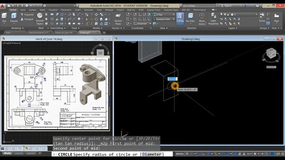Click the Array tool in Modify panel
The image size is (285, 160).
click(x=106, y=24)
